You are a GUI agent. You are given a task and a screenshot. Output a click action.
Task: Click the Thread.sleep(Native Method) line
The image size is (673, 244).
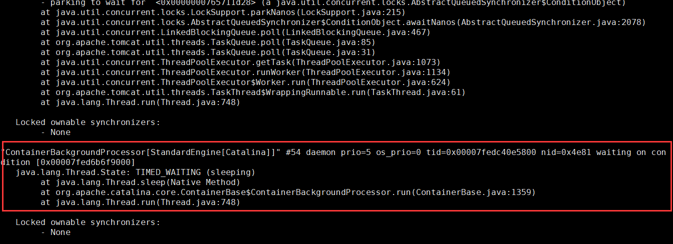coord(140,182)
